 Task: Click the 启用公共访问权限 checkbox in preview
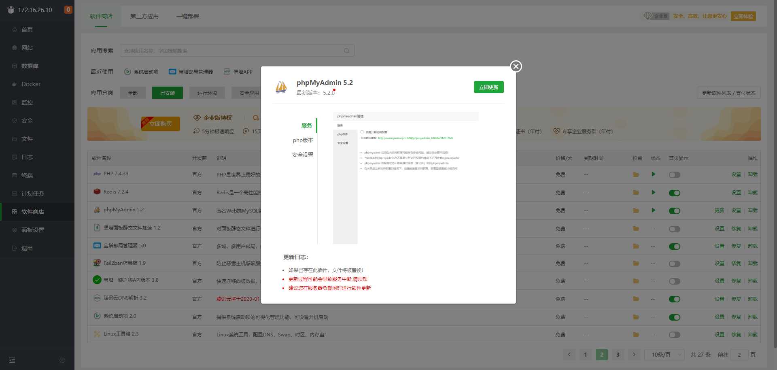(362, 132)
